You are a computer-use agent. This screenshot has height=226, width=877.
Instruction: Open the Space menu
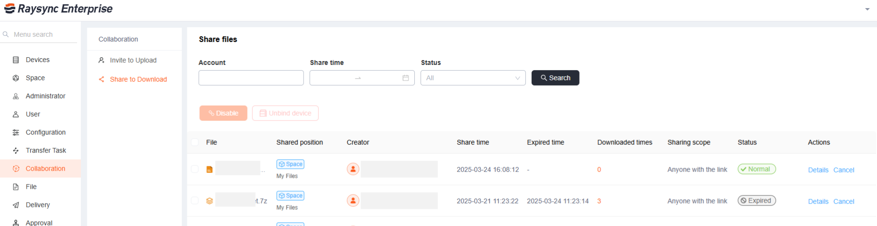40,78
